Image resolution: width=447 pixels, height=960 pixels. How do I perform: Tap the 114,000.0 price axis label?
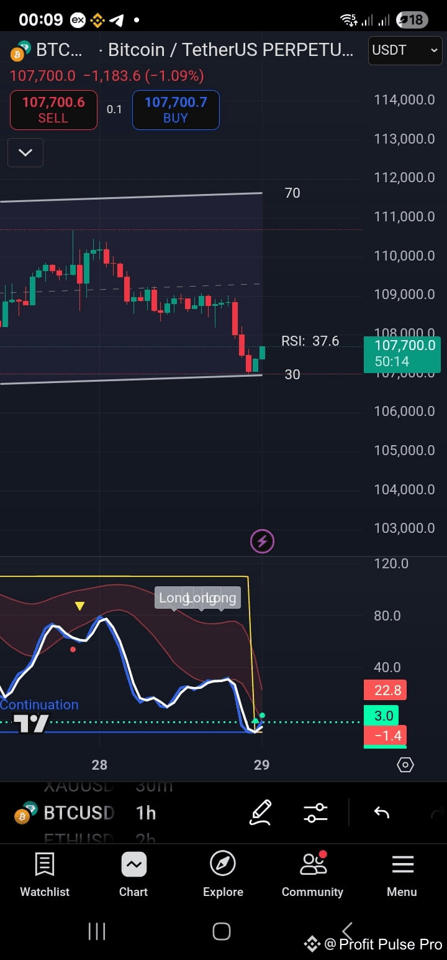pos(404,99)
